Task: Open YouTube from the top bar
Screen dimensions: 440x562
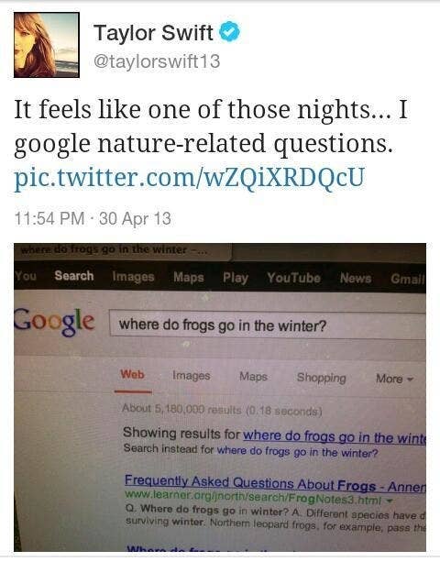Action: pyautogui.click(x=293, y=278)
